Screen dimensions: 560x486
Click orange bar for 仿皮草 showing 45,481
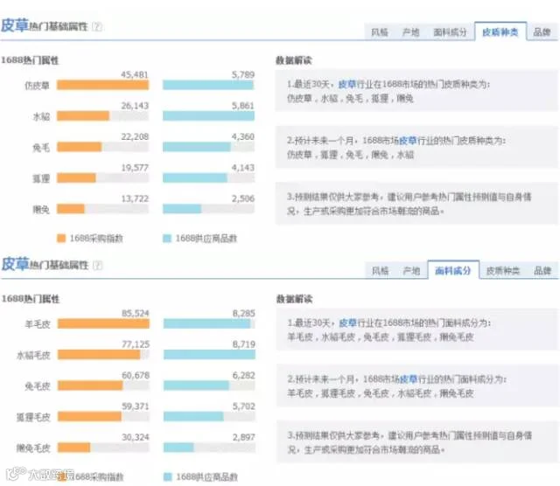point(103,85)
